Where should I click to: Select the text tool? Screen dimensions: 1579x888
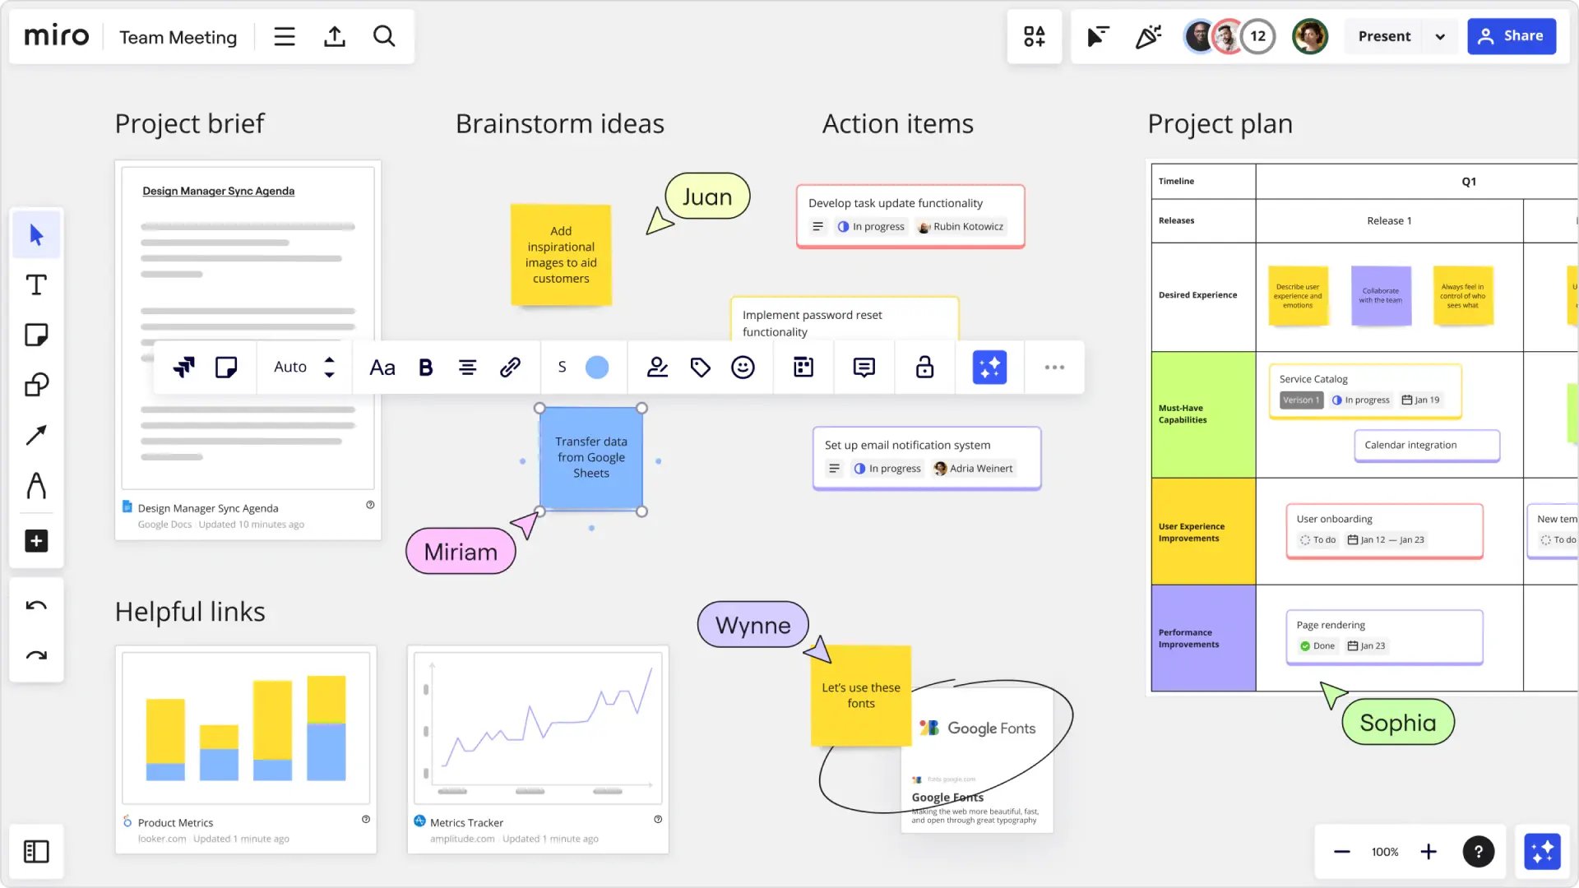[36, 284]
